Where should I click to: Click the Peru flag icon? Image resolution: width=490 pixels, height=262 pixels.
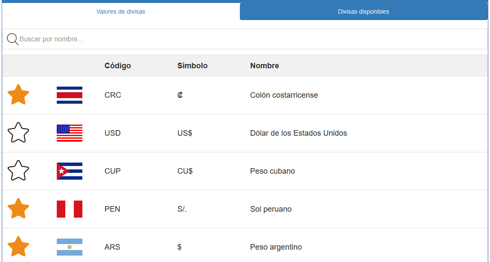pyautogui.click(x=69, y=209)
